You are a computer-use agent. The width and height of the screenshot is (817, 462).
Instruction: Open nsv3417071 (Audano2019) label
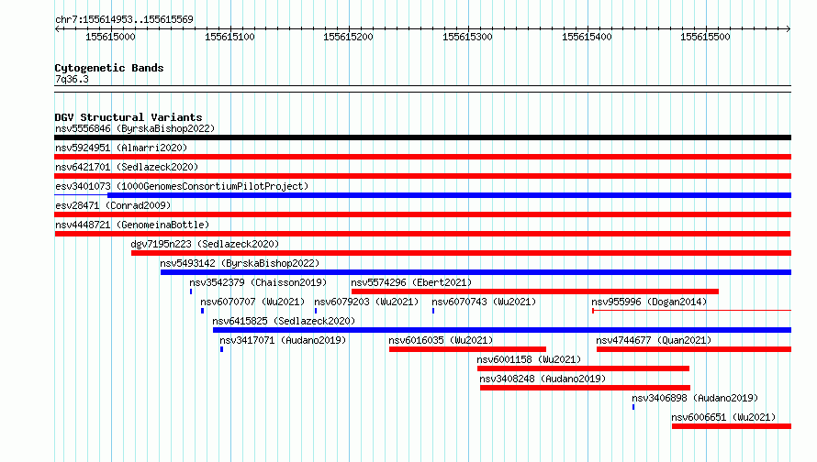pyautogui.click(x=283, y=340)
